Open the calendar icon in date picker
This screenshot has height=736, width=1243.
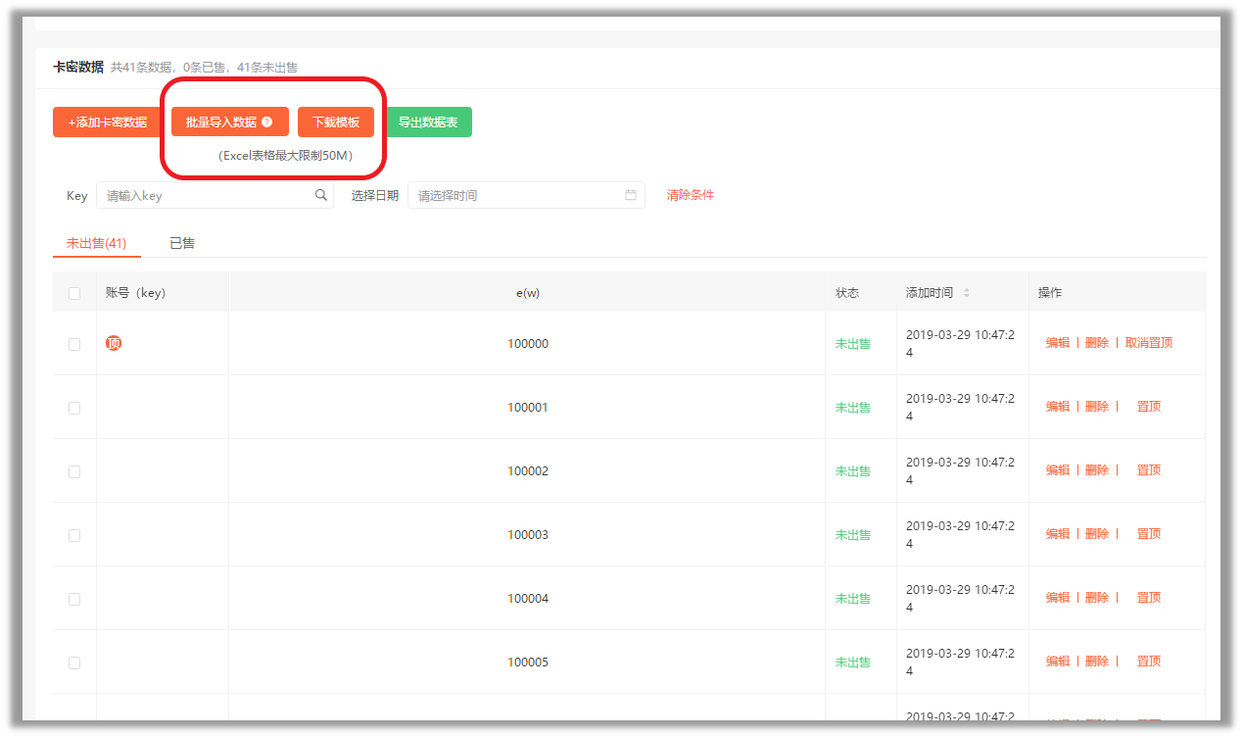coord(631,195)
